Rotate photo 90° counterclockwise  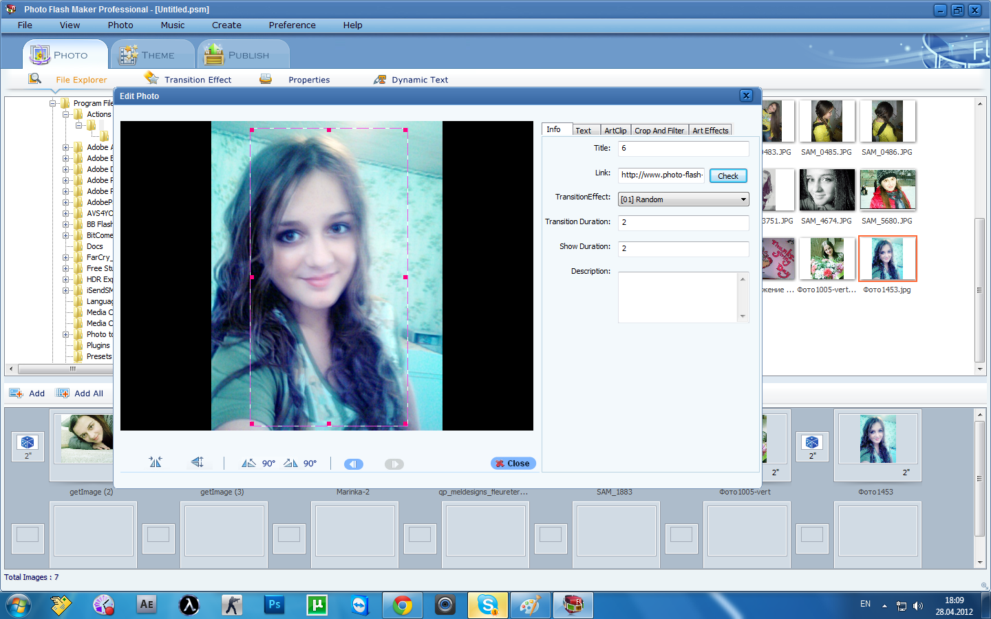point(258,464)
